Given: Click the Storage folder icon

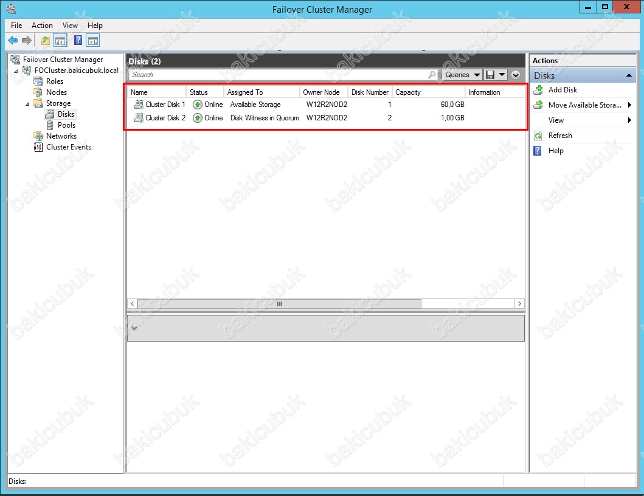Looking at the screenshot, I should (x=38, y=103).
